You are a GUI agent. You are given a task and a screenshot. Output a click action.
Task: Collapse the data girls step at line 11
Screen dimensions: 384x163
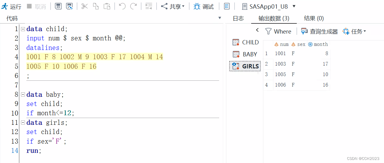tap(23, 123)
